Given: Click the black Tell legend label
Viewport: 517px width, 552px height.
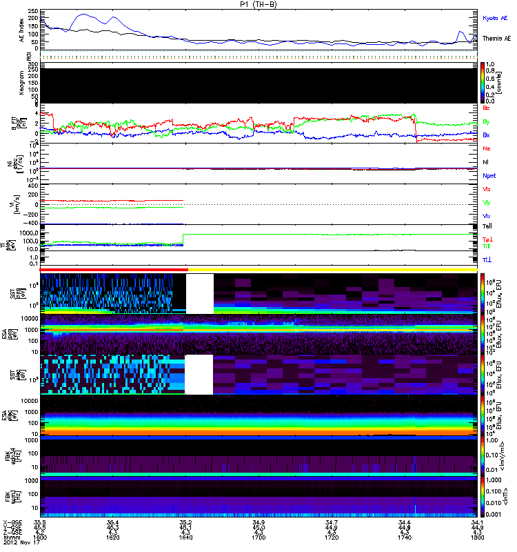Looking at the screenshot, I should [x=487, y=226].
